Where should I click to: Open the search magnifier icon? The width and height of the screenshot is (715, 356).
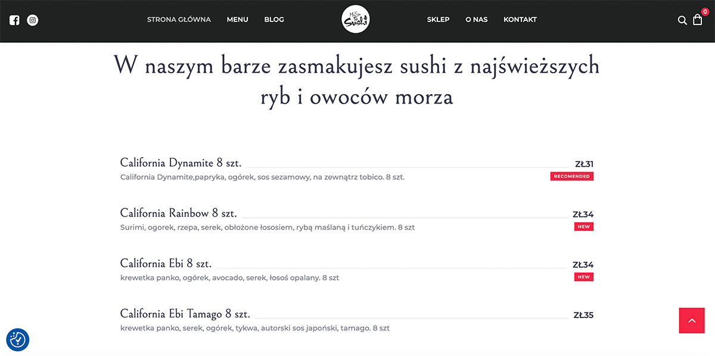[x=682, y=20]
